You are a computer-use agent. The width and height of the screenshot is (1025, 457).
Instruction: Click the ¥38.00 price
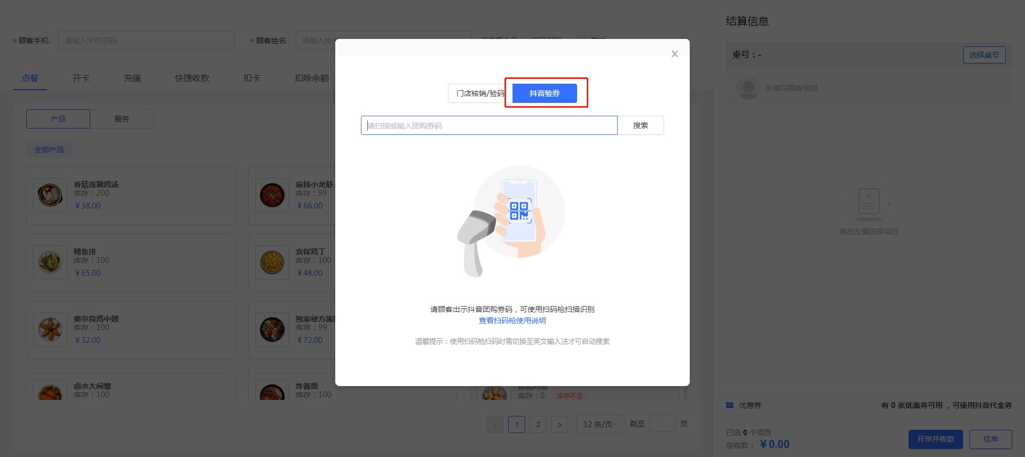pyautogui.click(x=88, y=206)
